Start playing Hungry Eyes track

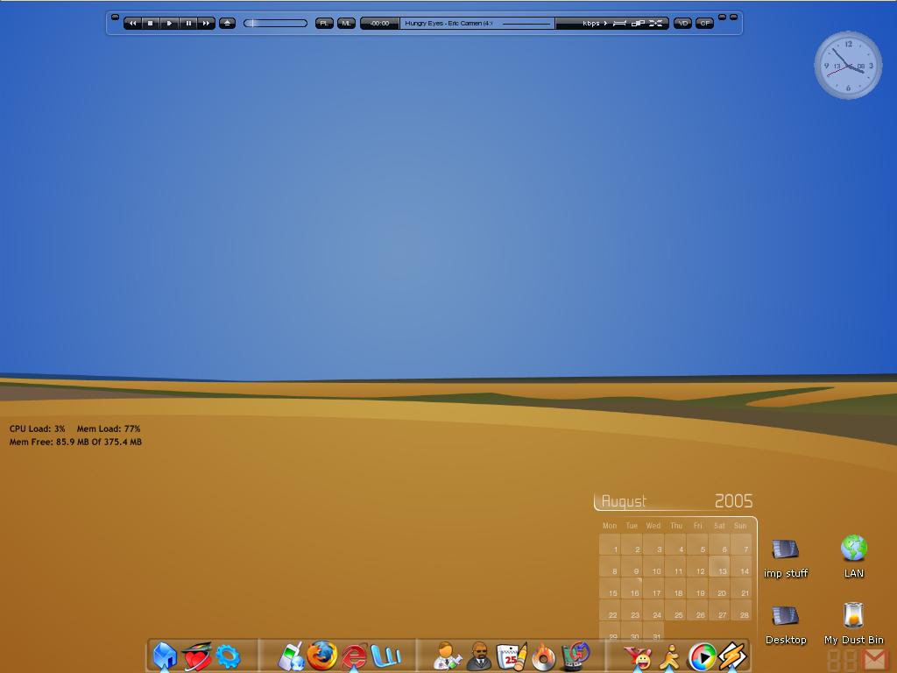[x=169, y=24]
